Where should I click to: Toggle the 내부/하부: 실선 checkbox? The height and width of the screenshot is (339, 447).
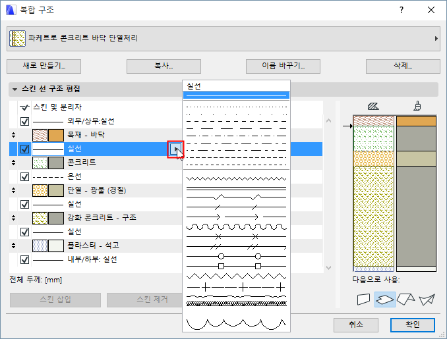[x=25, y=259]
